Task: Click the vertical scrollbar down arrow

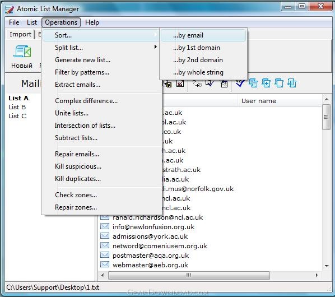Action: tap(327, 266)
